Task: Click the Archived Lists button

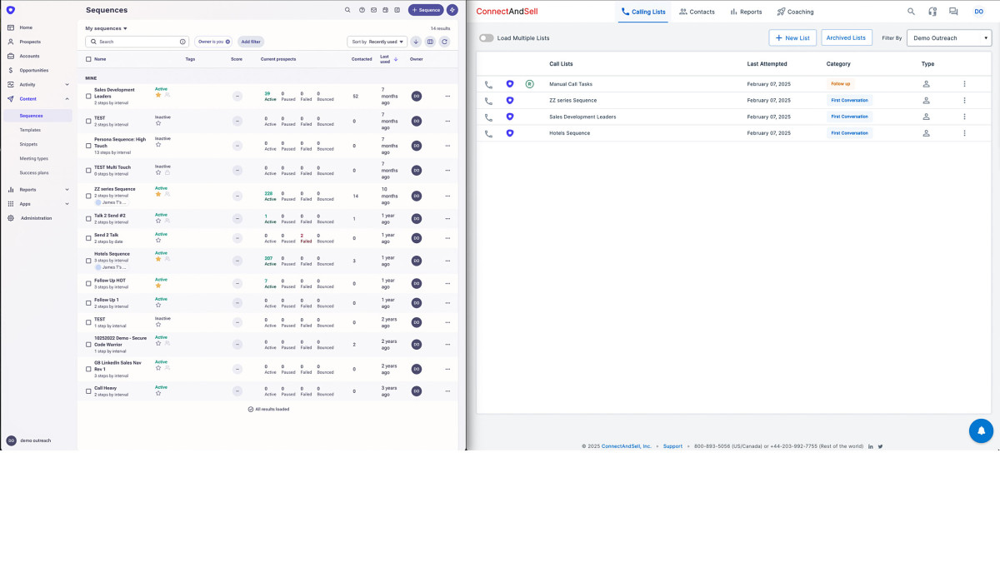Action: 846,37
